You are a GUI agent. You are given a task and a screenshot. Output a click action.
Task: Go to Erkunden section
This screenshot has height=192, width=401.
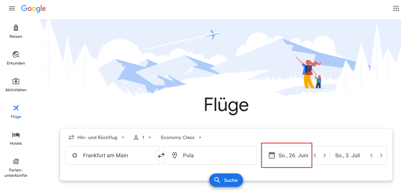tap(16, 58)
